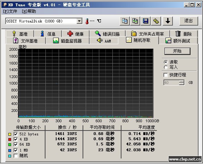Switch to the 磁盘监视器 tab
Screen dimensions: 203x164
pos(68,41)
